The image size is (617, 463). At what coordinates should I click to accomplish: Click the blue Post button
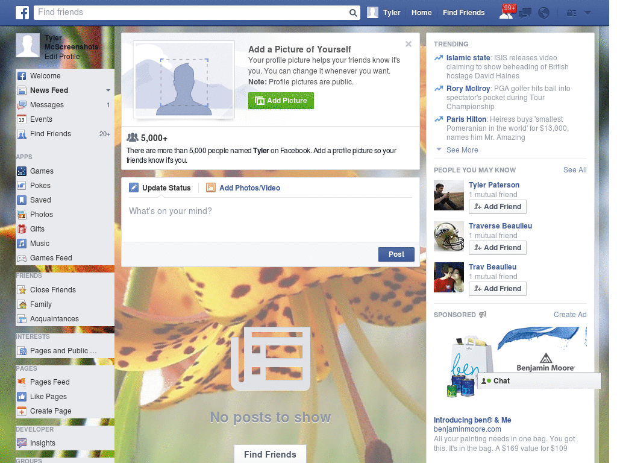pos(396,254)
